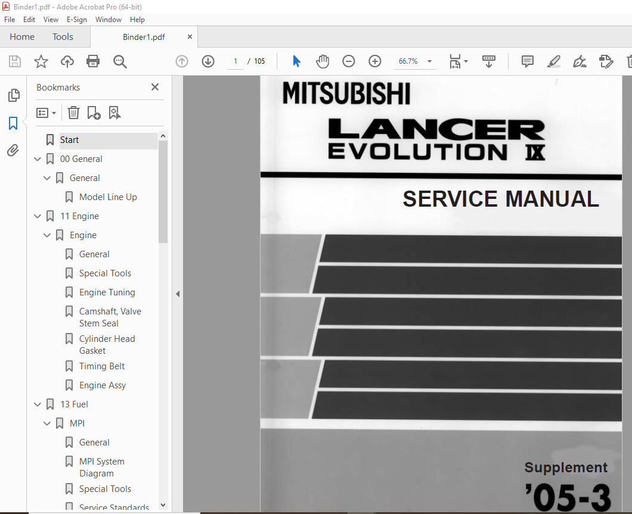Select the Start bookmark
632x514 pixels.
pos(69,140)
